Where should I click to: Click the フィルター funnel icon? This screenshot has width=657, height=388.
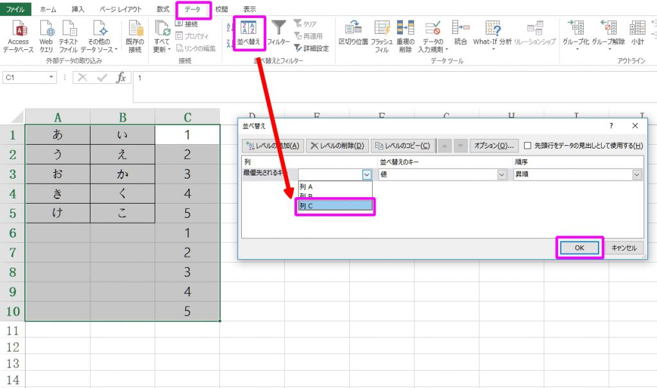pyautogui.click(x=278, y=29)
